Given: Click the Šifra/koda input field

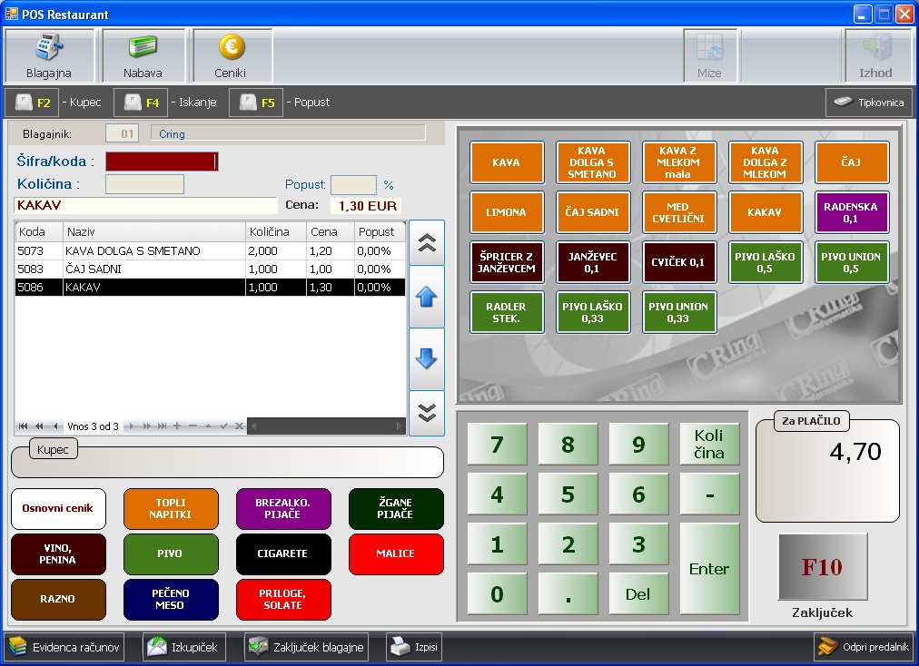Looking at the screenshot, I should tap(161, 162).
